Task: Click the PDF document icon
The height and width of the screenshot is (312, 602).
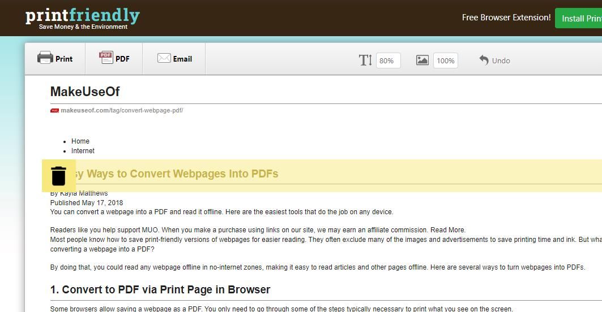Action: (105, 58)
